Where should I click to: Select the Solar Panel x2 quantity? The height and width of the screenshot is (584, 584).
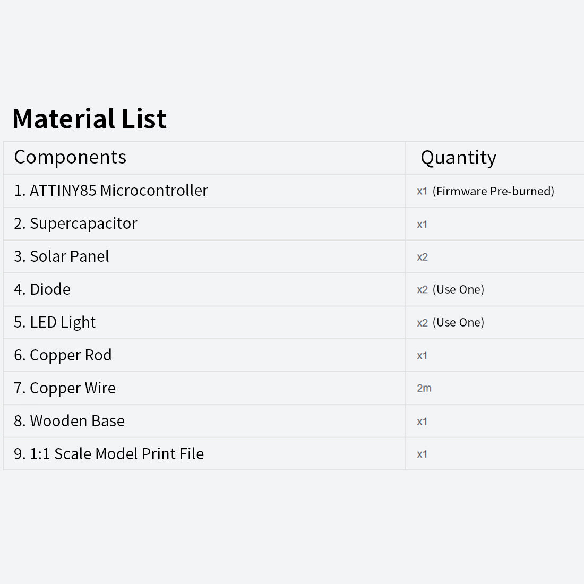[x=423, y=257]
